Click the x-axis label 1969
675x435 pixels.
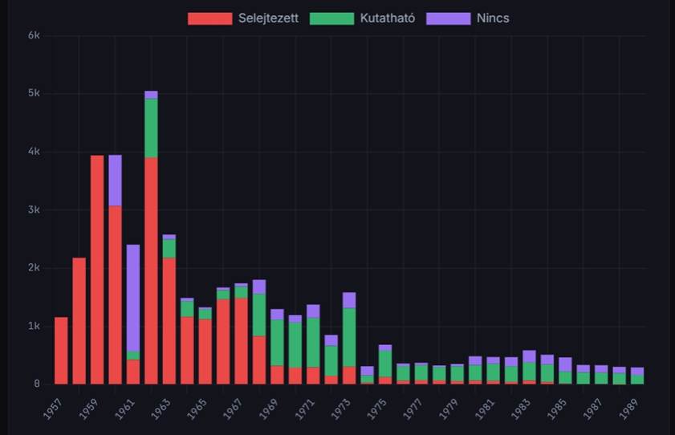(x=269, y=409)
